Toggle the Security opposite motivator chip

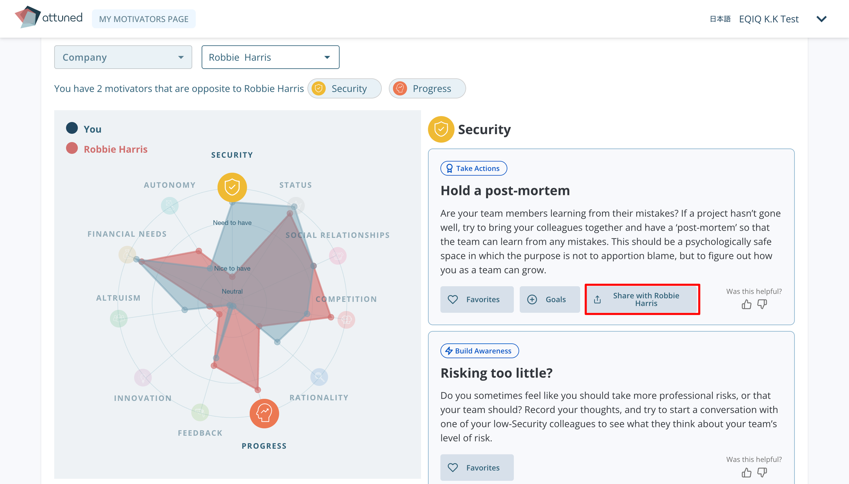pos(344,89)
